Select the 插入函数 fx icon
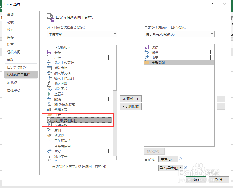 coord(49,83)
